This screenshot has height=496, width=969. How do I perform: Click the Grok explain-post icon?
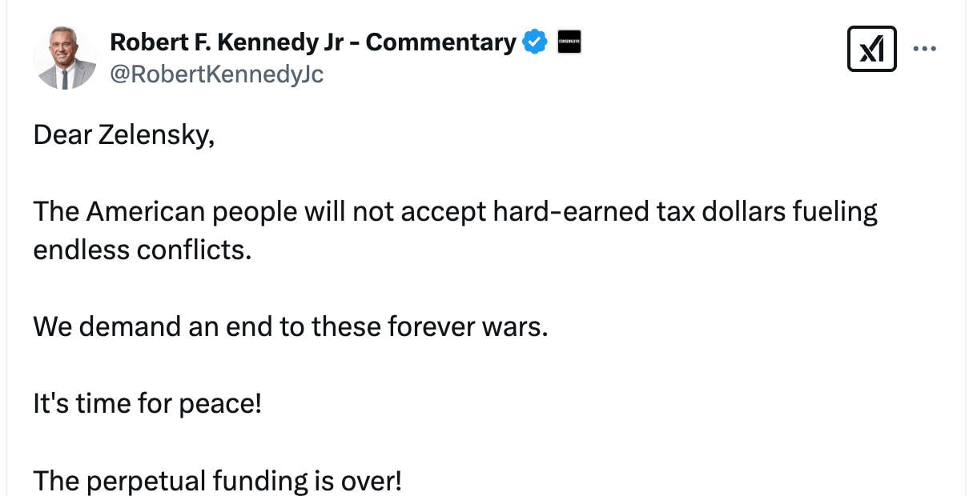pyautogui.click(x=871, y=49)
